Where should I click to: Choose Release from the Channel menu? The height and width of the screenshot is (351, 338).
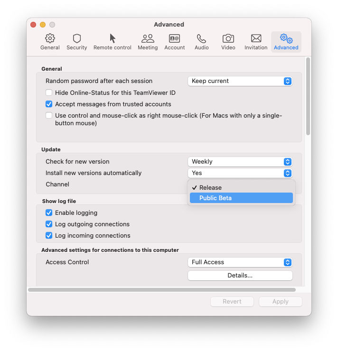click(241, 187)
